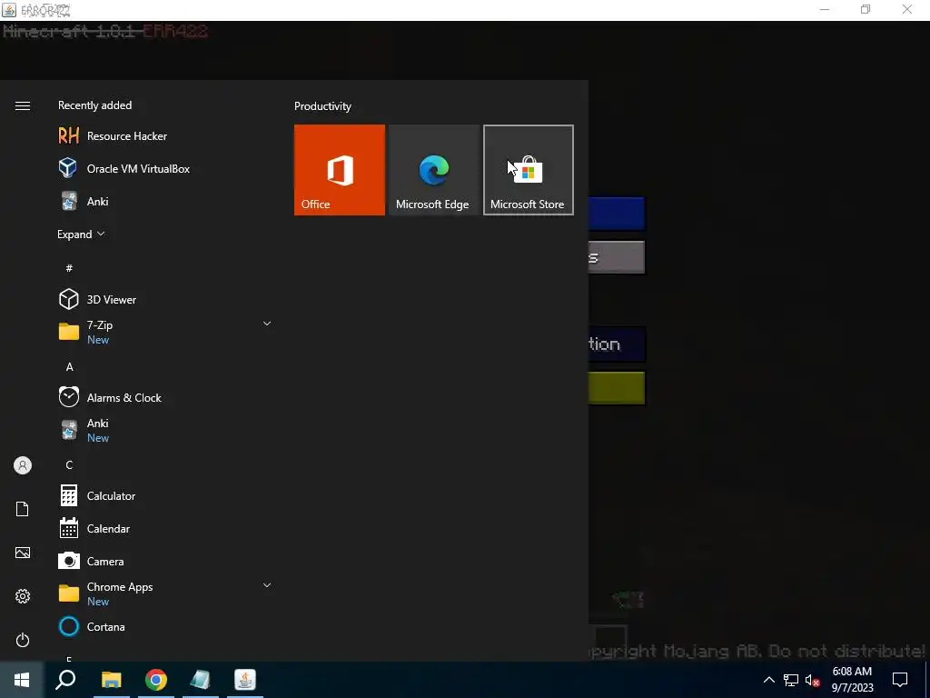
Task: Open File Explorer from taskbar
Action: pyautogui.click(x=111, y=680)
